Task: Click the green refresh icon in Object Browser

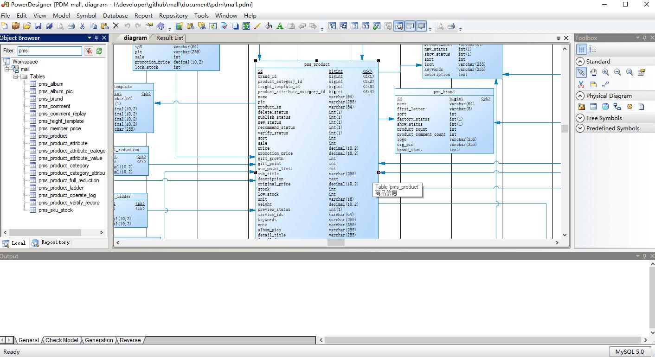Action: click(99, 51)
